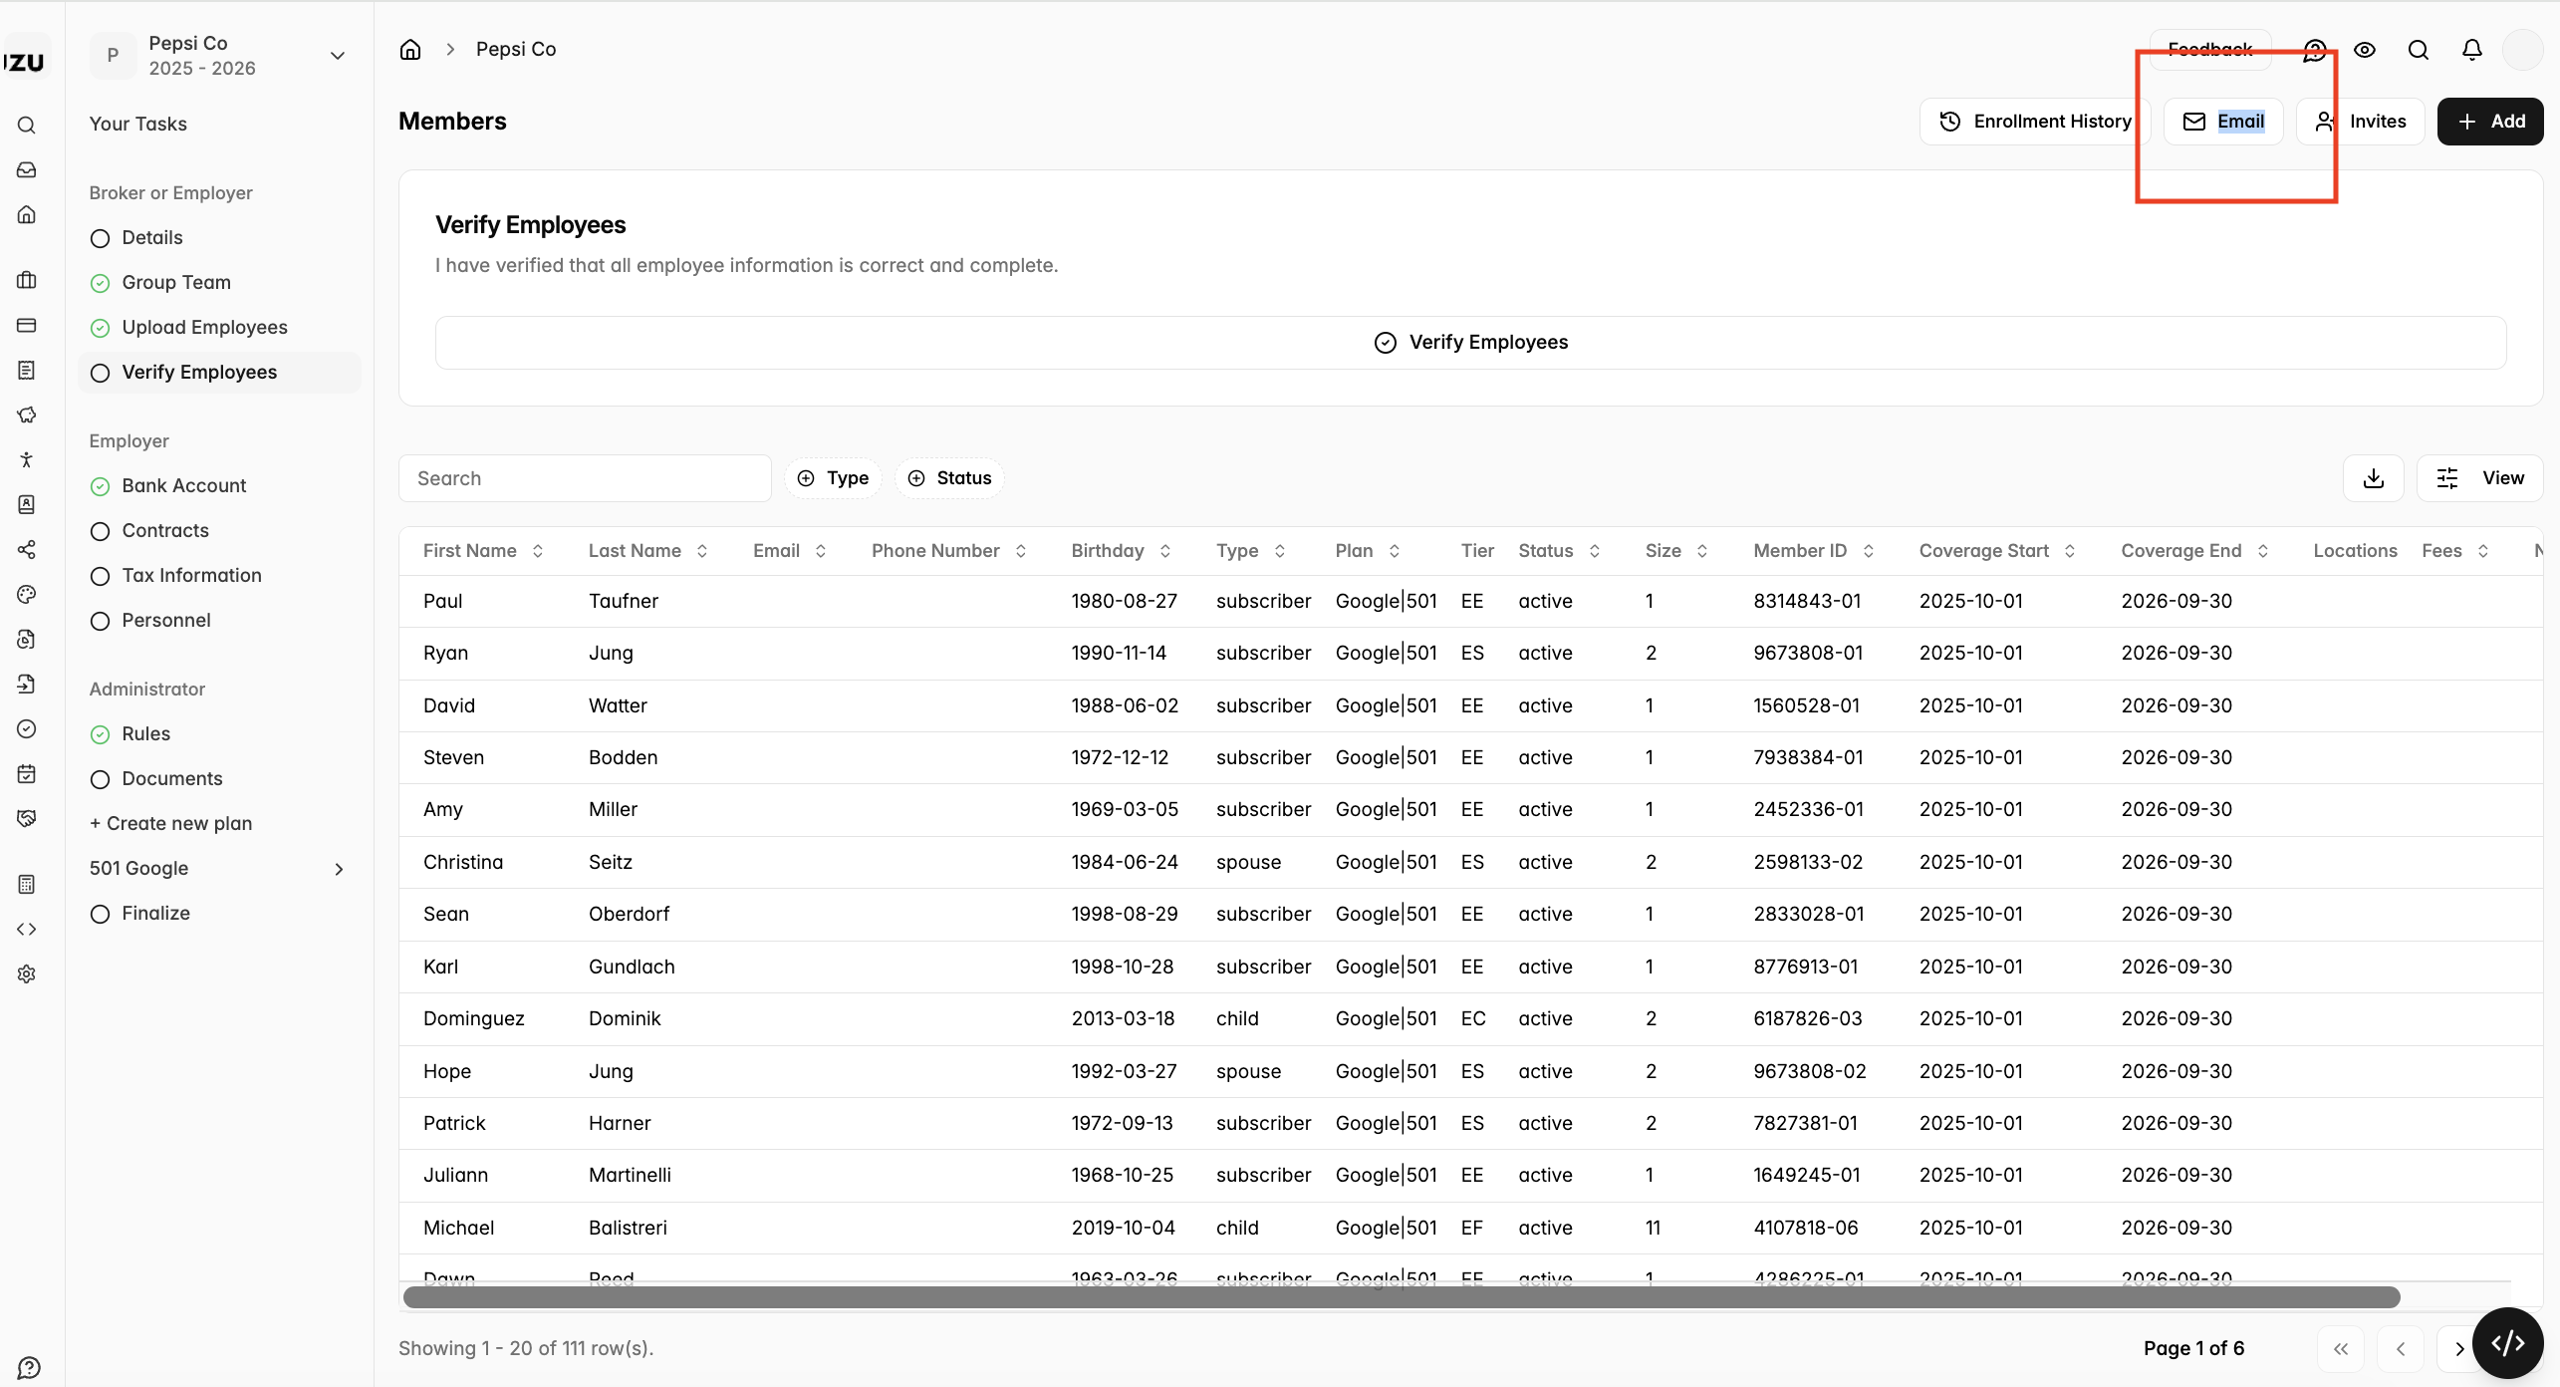Focus the member Search field
Viewport: 2560px width, 1387px height.
(585, 478)
